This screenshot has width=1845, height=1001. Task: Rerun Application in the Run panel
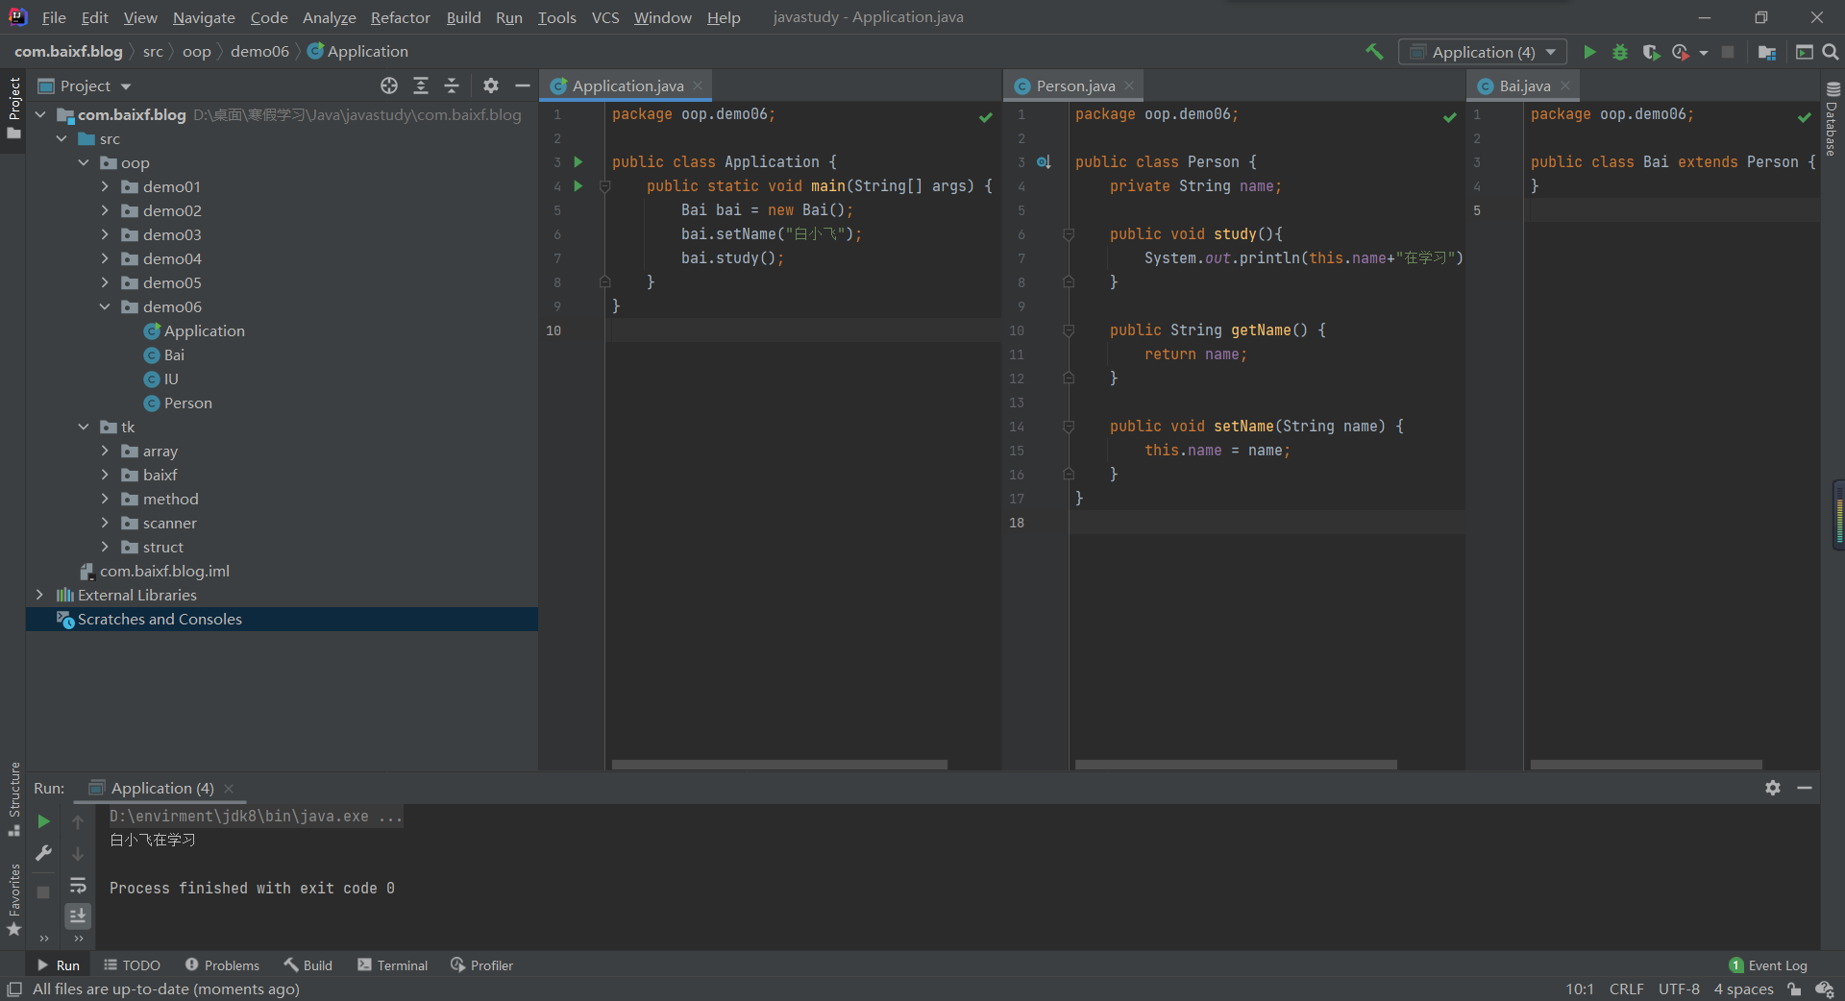click(x=43, y=821)
